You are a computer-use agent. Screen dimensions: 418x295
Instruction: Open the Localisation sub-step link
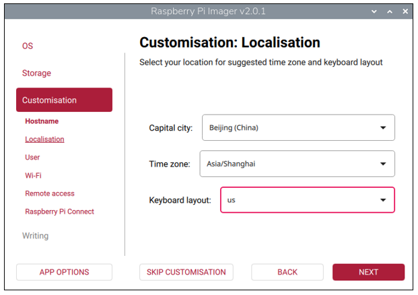pyautogui.click(x=44, y=139)
